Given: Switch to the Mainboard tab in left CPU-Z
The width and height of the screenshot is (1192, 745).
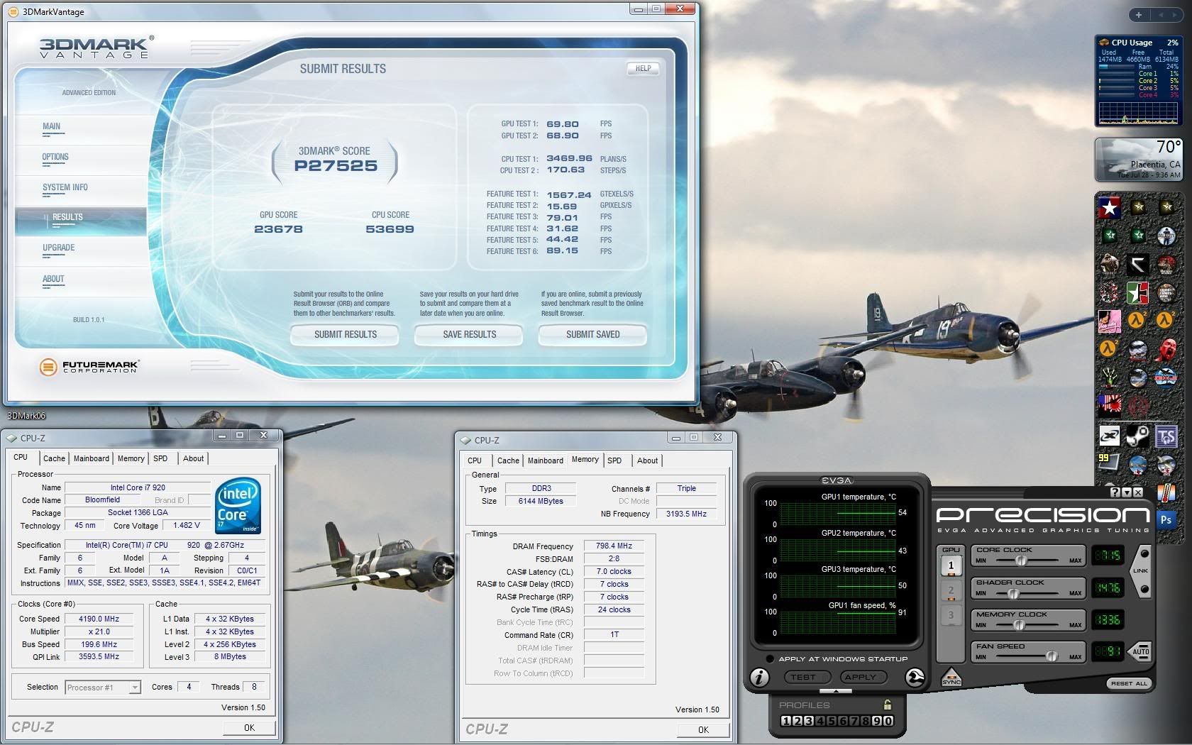Looking at the screenshot, I should point(92,458).
